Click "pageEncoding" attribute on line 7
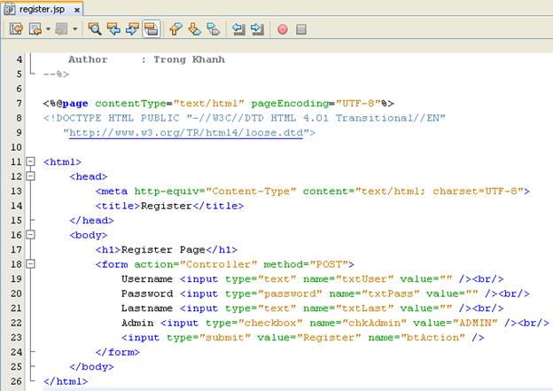 click(x=290, y=104)
